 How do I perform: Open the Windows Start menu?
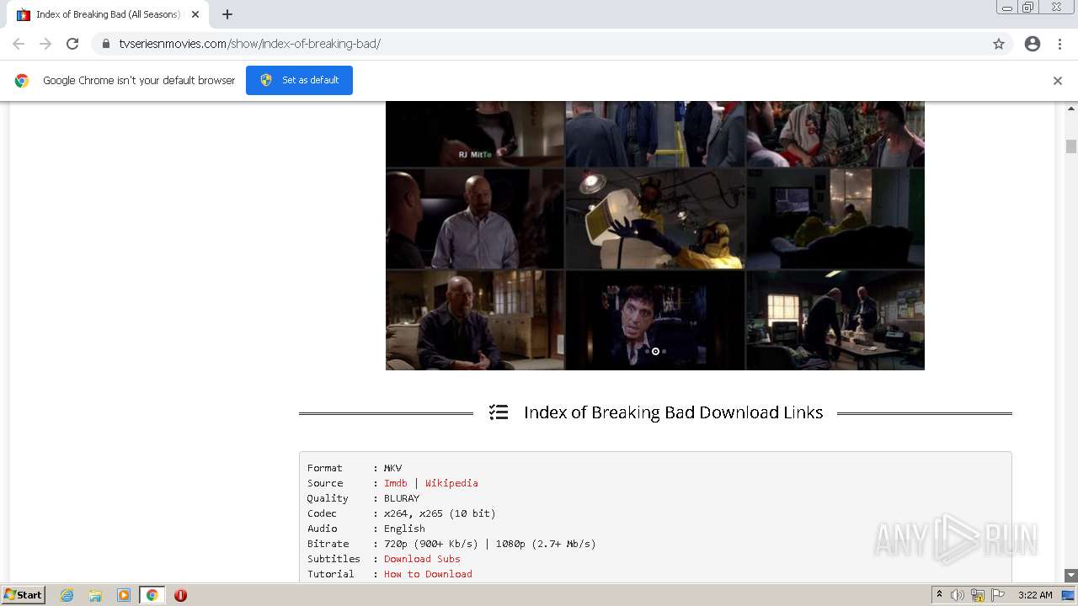click(24, 595)
